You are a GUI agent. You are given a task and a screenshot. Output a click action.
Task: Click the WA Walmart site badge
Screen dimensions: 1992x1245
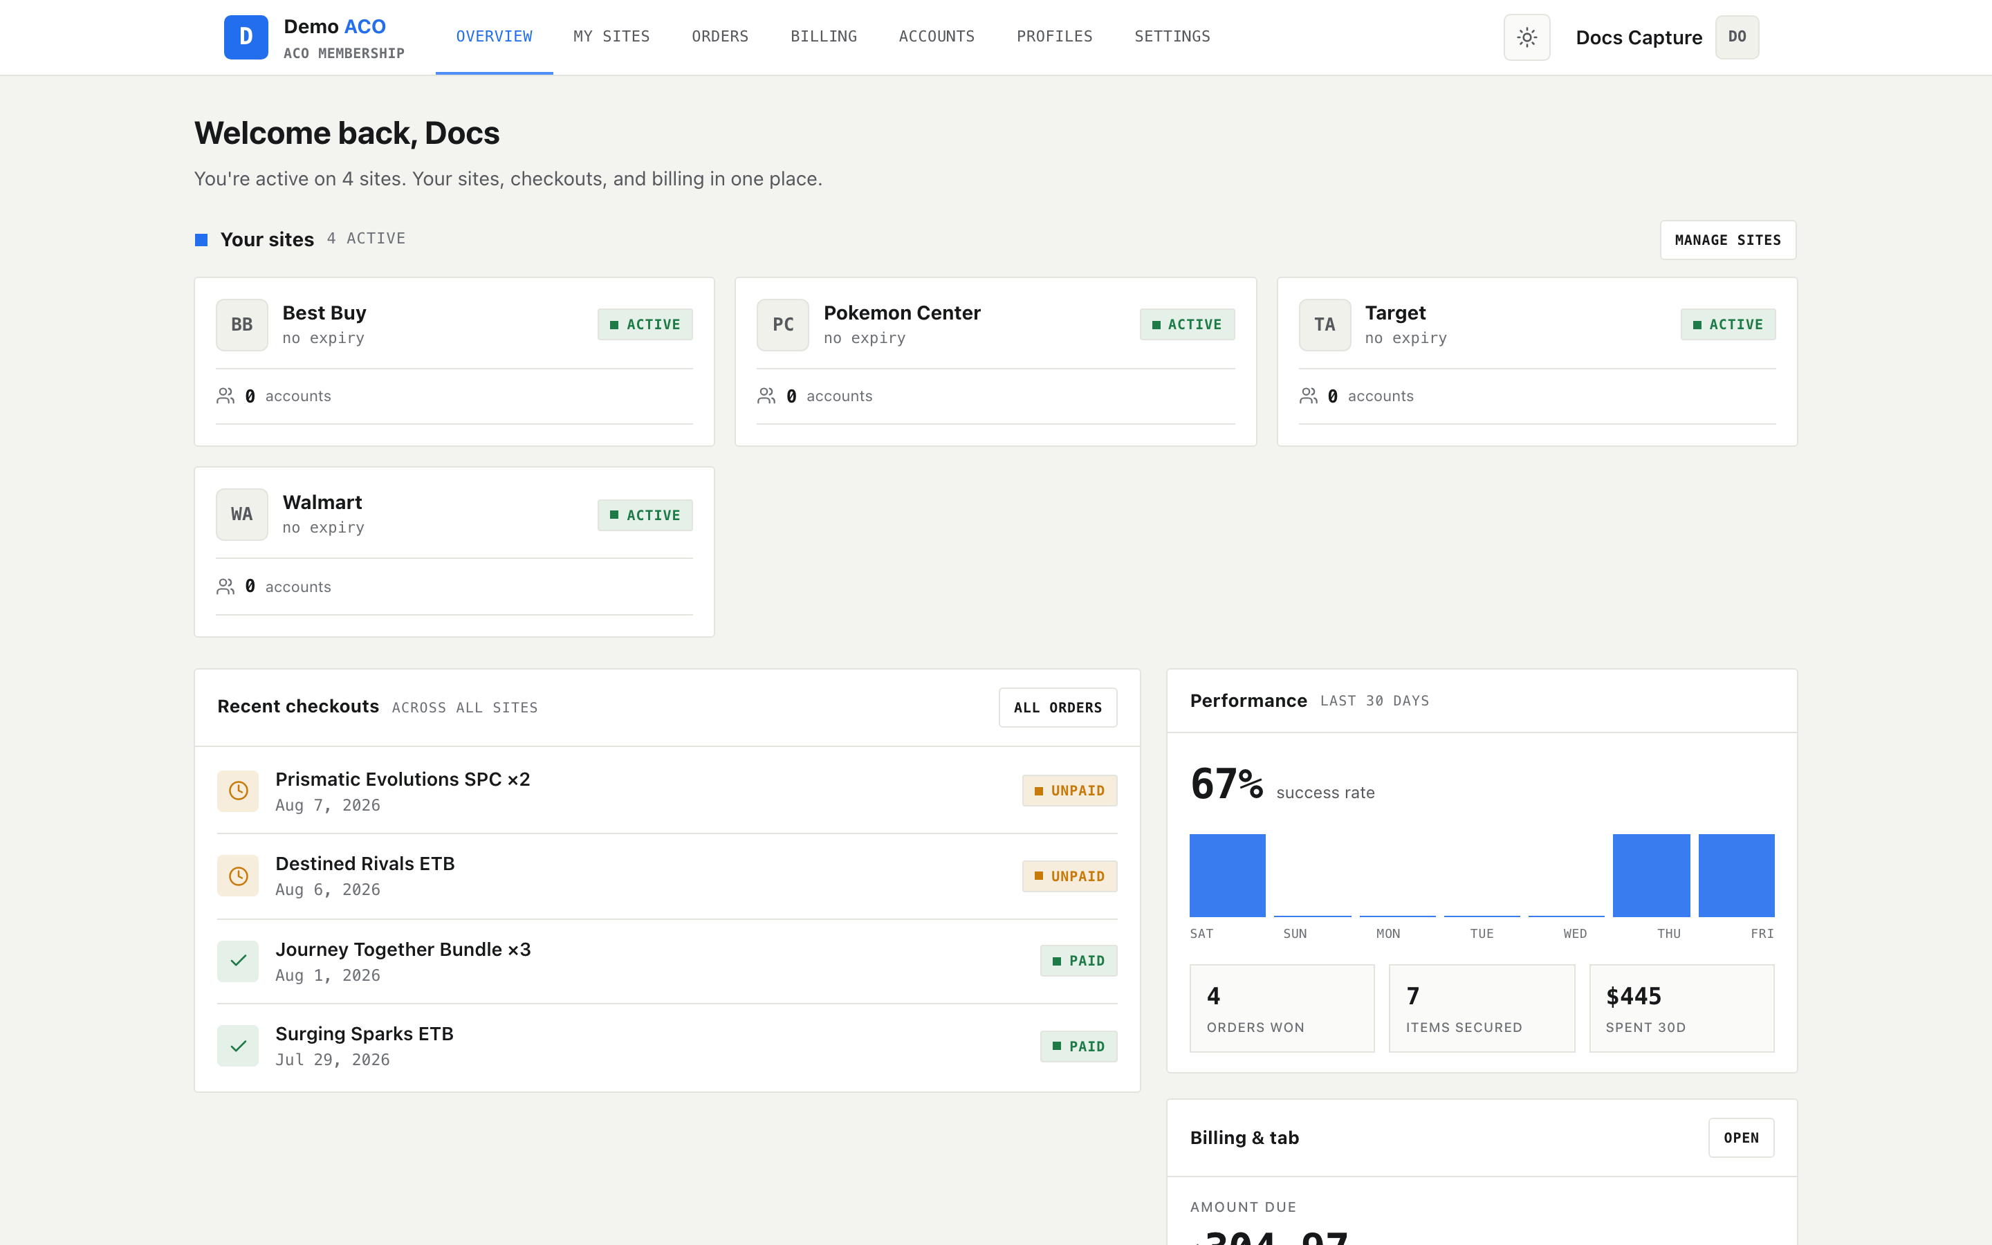click(241, 515)
